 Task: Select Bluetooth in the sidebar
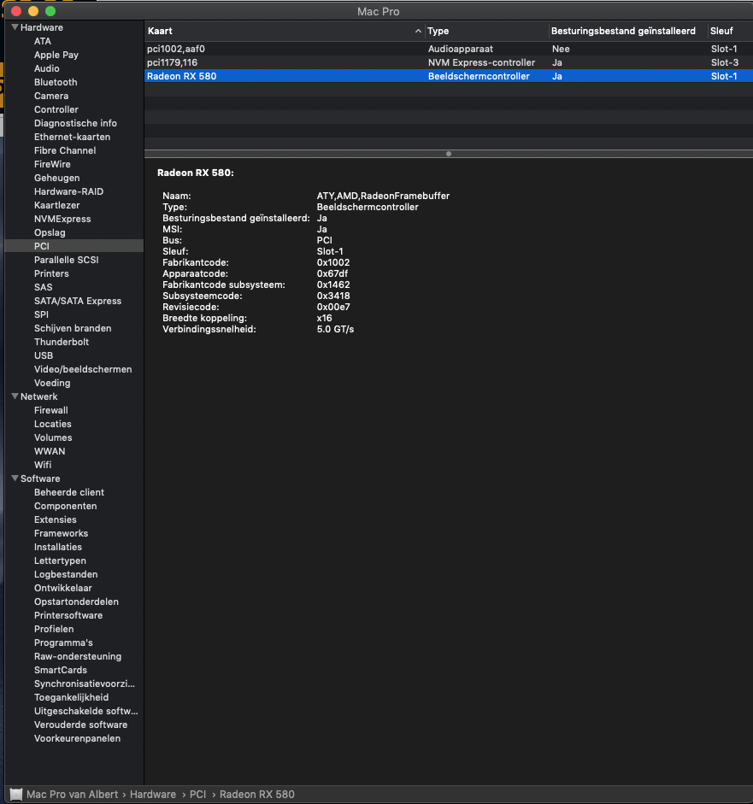click(x=56, y=82)
